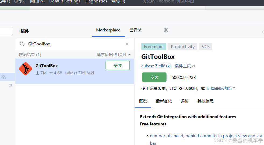Image resolution: width=264 pixels, height=145 pixels.
Task: Click the 7M download count
Action: pos(41,73)
